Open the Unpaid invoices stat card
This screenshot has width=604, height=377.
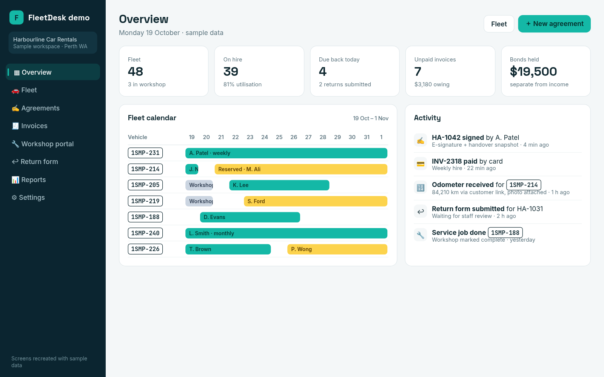[x=450, y=71]
